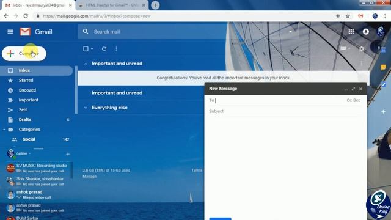The width and height of the screenshot is (391, 220).
Task: Open the input tools keyboard selector
Action: tap(345, 48)
